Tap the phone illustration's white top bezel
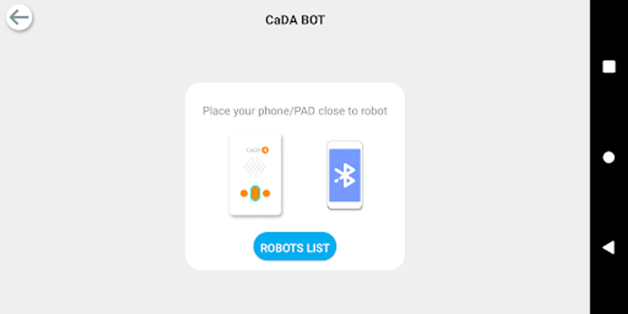Viewport: 628px width, 314px height. (345, 145)
